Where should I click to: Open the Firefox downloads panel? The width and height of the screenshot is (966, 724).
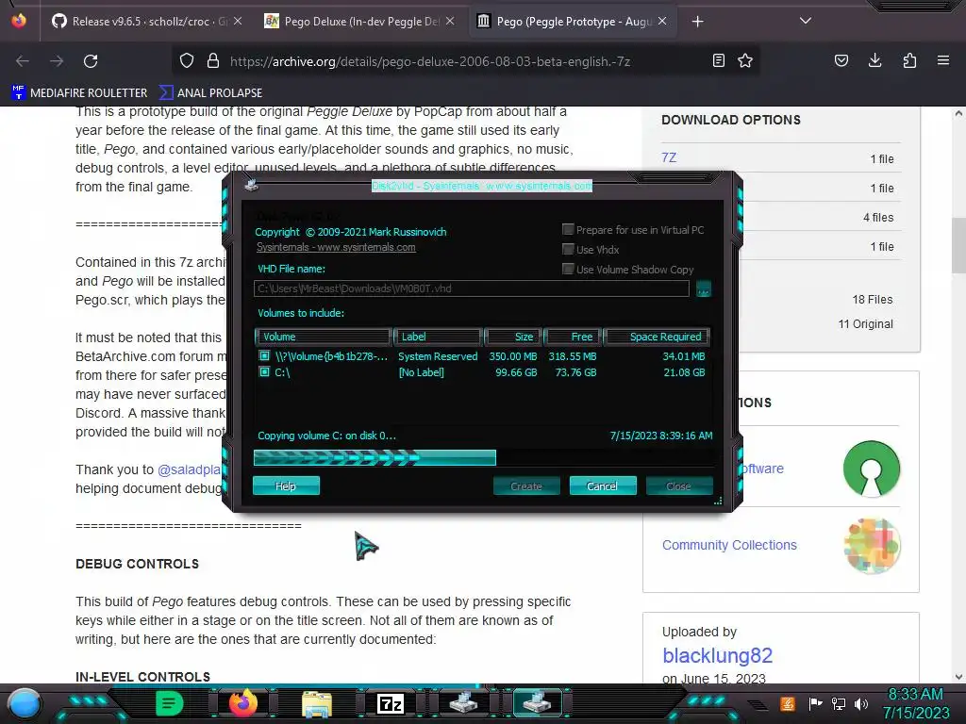coord(874,60)
